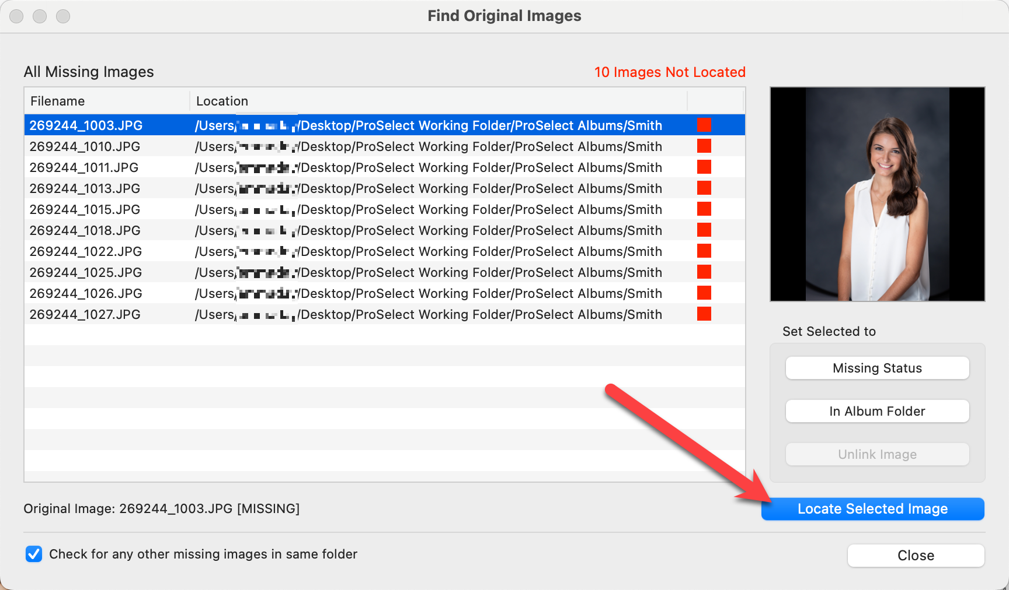The image size is (1009, 590).
Task: Sort list by Filename column header
Action: 58,101
